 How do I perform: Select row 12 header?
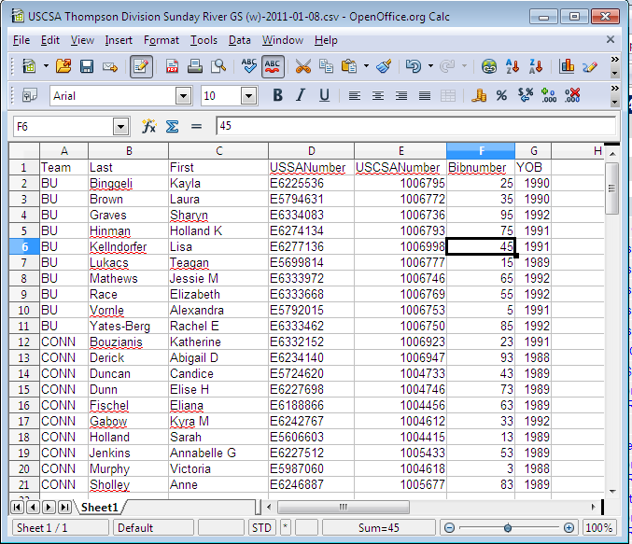tap(24, 342)
